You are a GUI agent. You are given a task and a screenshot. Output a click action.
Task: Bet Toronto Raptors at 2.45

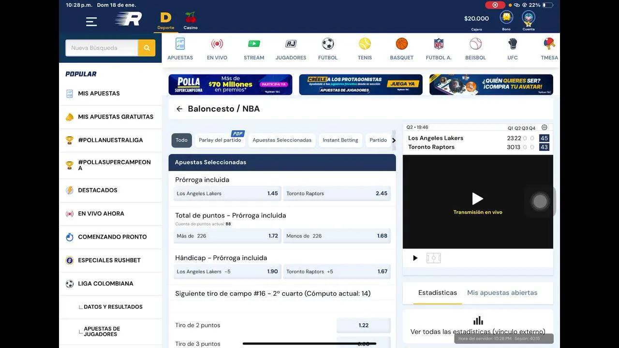click(337, 193)
